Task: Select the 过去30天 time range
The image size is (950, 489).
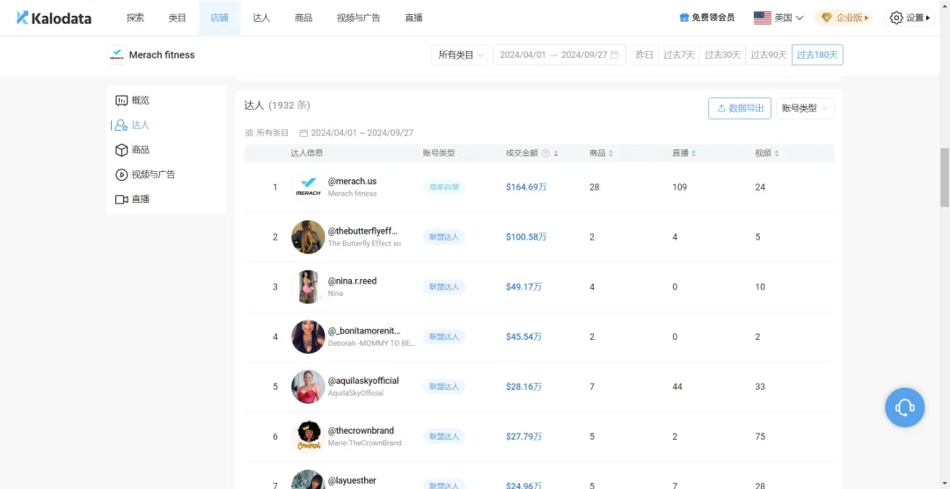Action: (x=722, y=55)
